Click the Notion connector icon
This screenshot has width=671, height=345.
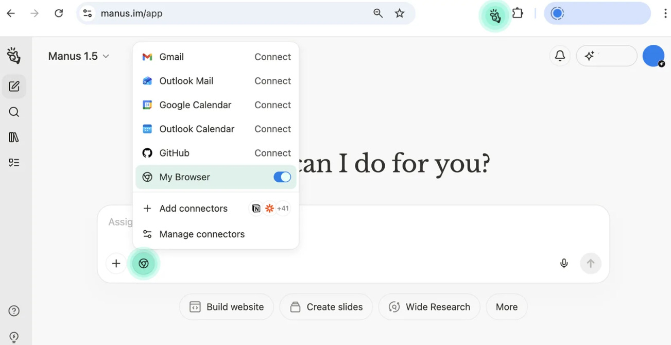click(256, 209)
